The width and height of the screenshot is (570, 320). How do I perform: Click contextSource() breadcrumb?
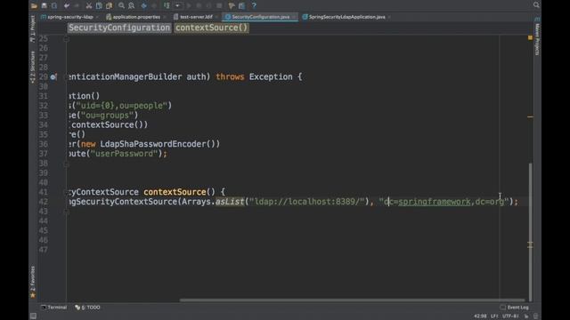click(x=212, y=28)
